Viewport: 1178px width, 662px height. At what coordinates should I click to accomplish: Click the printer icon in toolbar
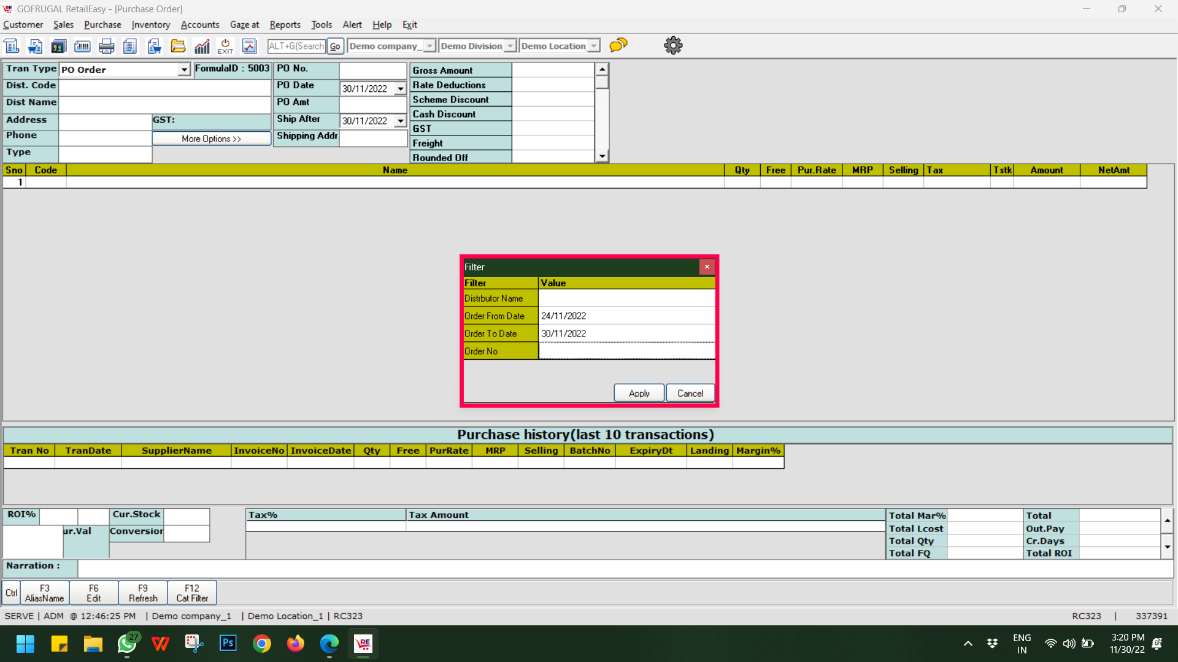coord(106,46)
